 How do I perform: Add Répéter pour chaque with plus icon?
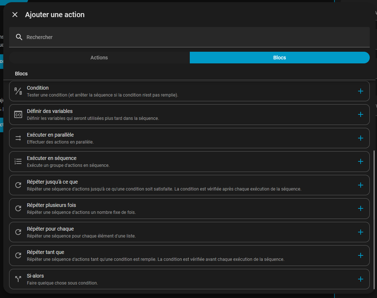pos(360,232)
